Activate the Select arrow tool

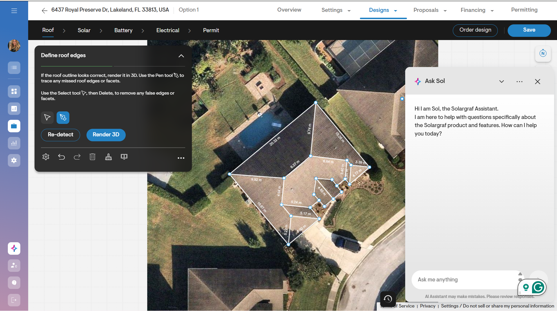(x=47, y=117)
